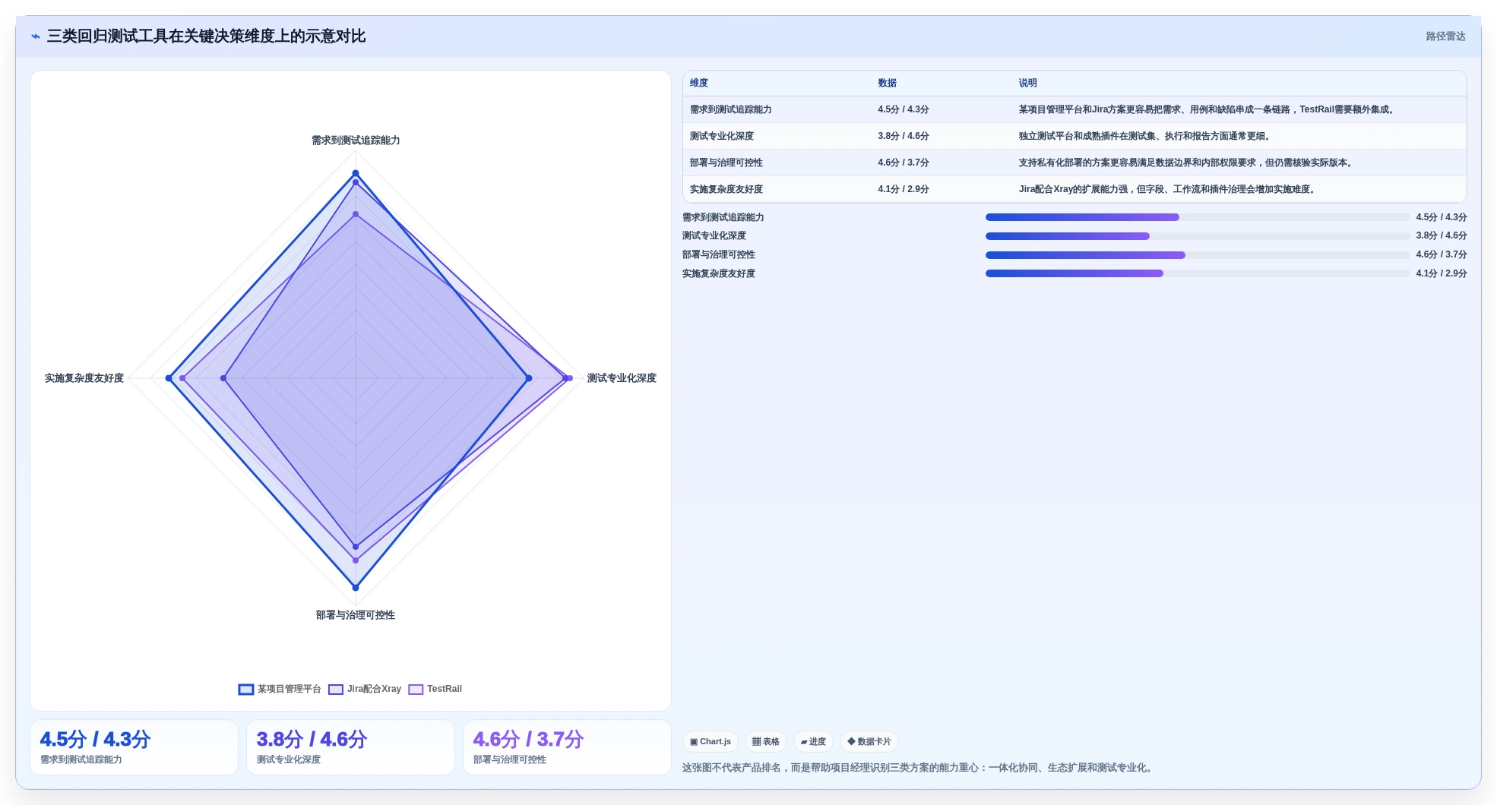Image resolution: width=1497 pixels, height=805 pixels.
Task: Click the radar axis label 需求到测试追踪能力
Action: click(356, 140)
